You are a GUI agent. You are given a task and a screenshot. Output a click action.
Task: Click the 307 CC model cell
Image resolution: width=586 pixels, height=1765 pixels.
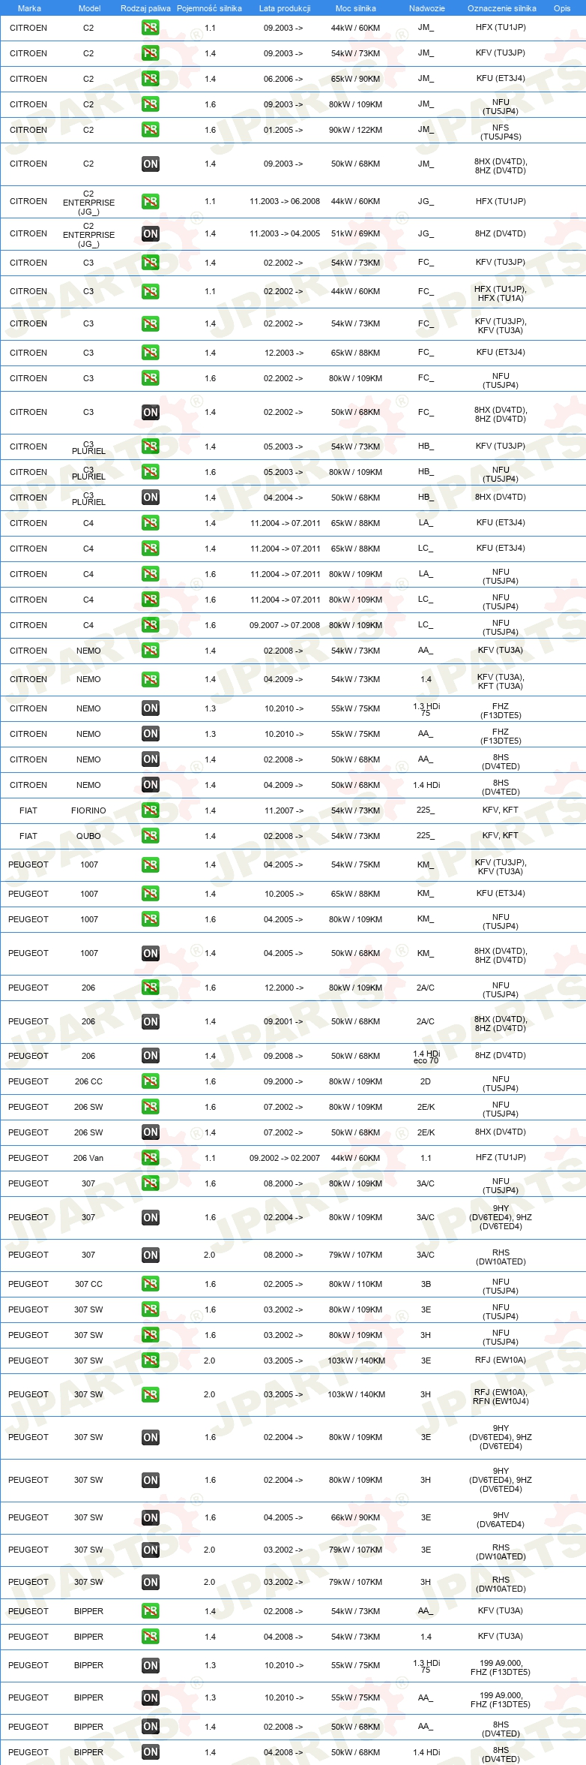[88, 1284]
